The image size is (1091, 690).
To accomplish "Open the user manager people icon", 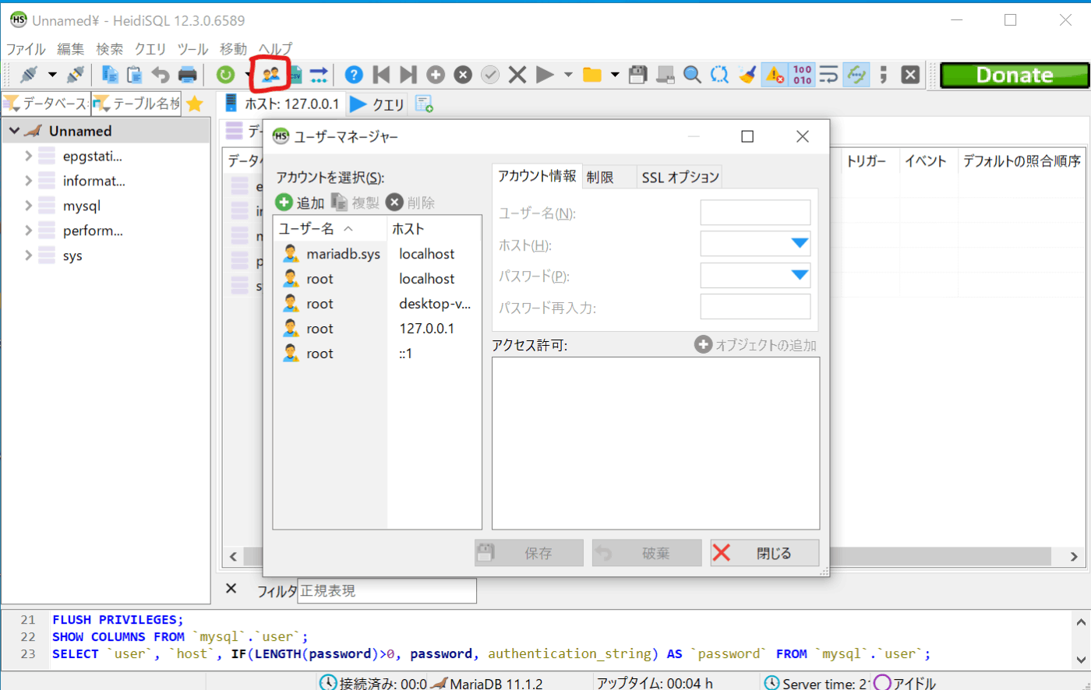I will pos(270,75).
